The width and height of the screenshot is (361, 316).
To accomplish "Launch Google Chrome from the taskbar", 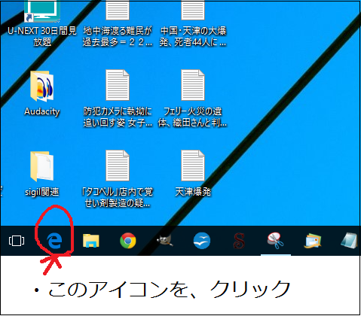I will 128,241.
